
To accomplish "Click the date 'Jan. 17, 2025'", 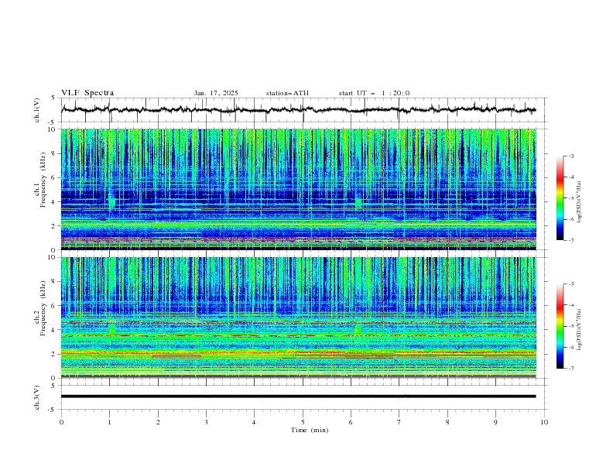I will (x=216, y=93).
